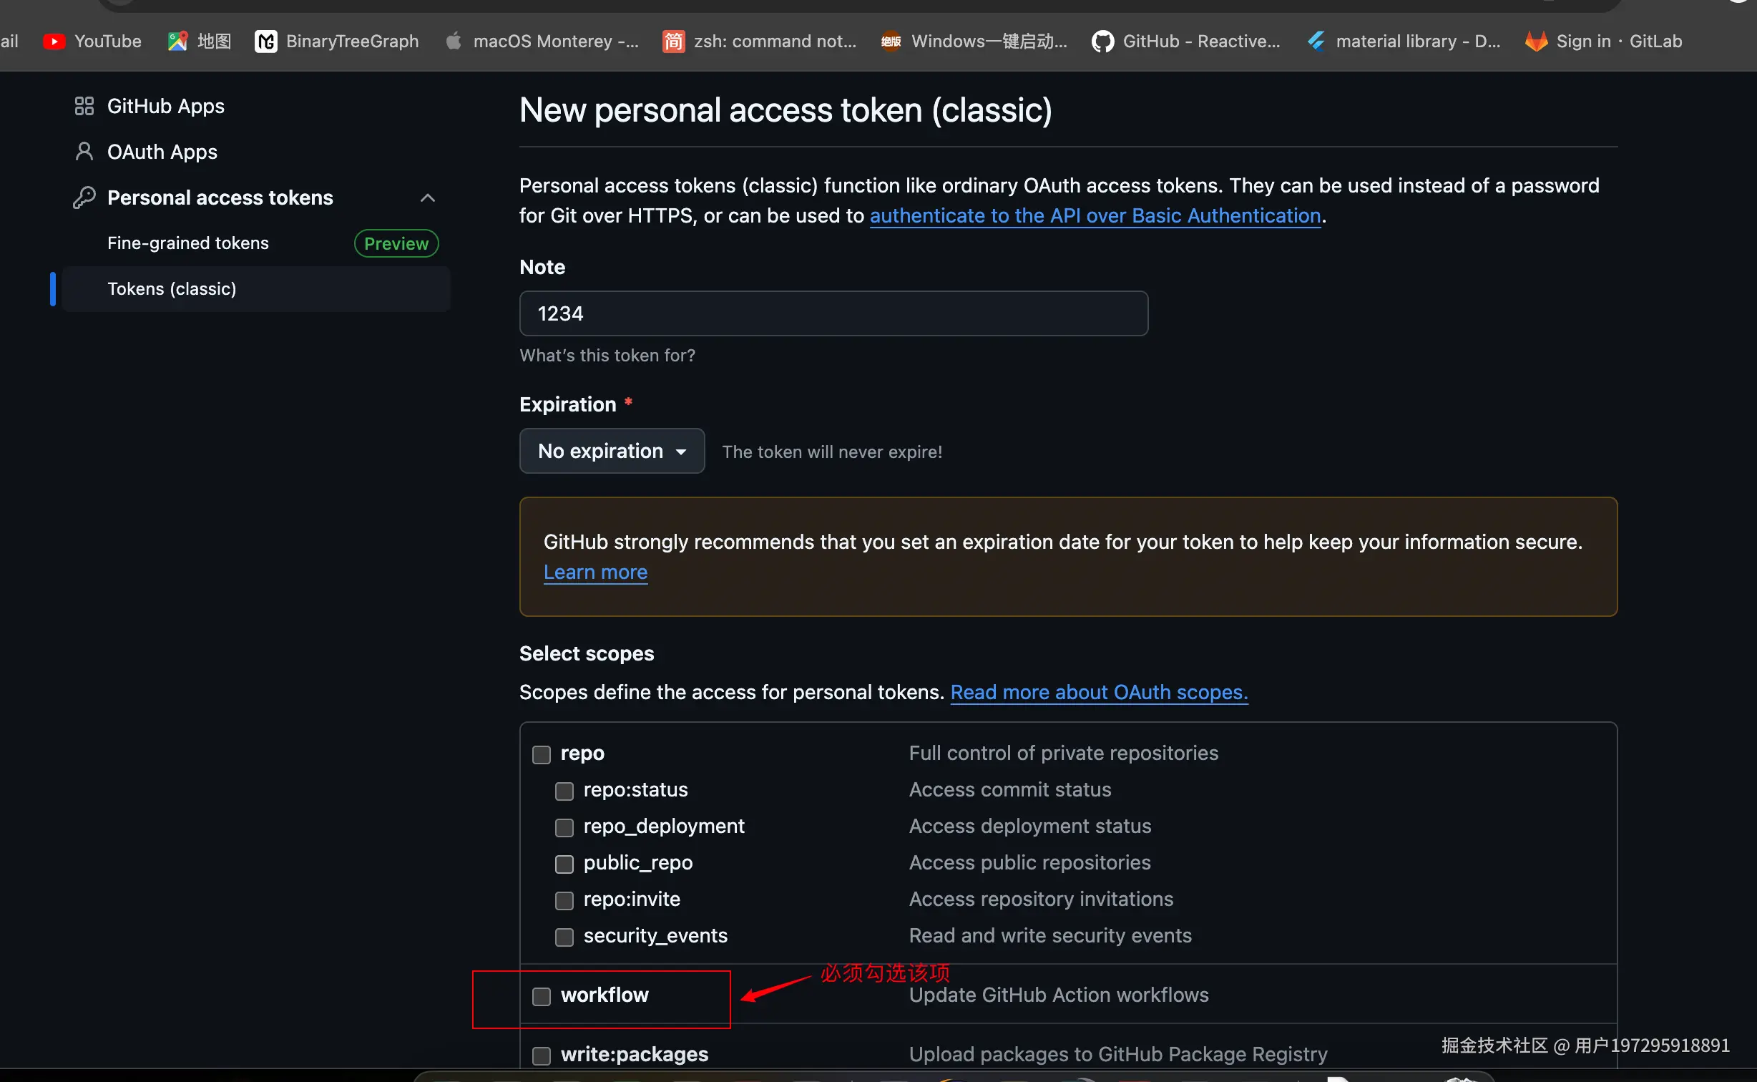Click the GitHub Apps grid icon
Viewport: 1757px width, 1082px height.
tap(84, 106)
